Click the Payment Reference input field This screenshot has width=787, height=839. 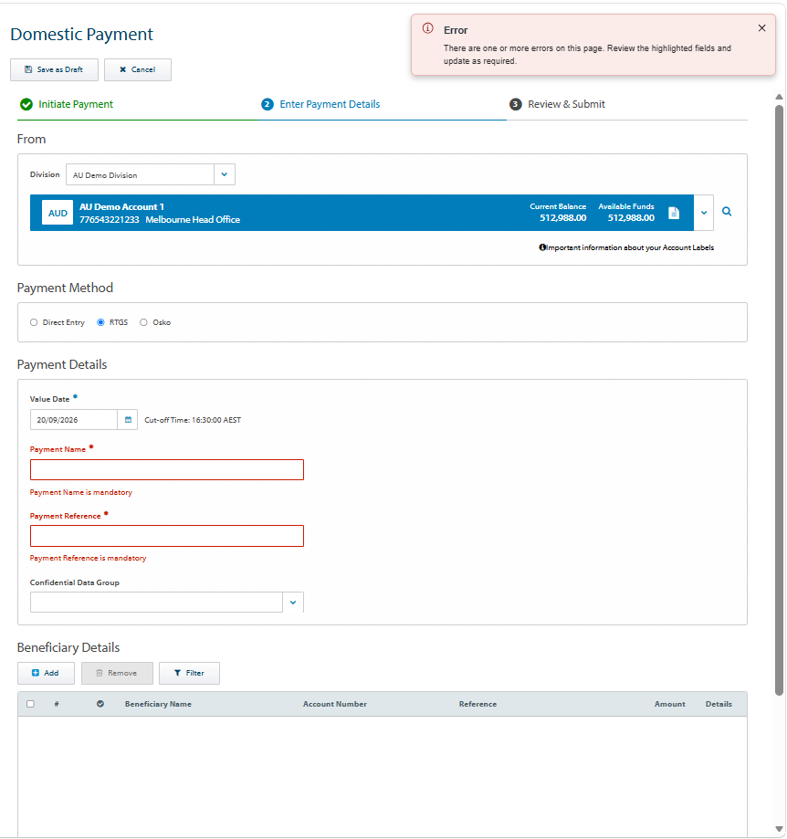(x=167, y=536)
